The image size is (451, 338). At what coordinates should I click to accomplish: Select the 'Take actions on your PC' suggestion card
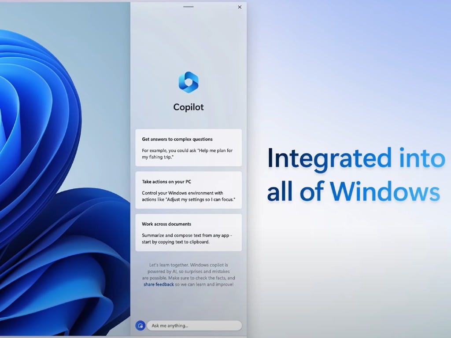coord(189,190)
